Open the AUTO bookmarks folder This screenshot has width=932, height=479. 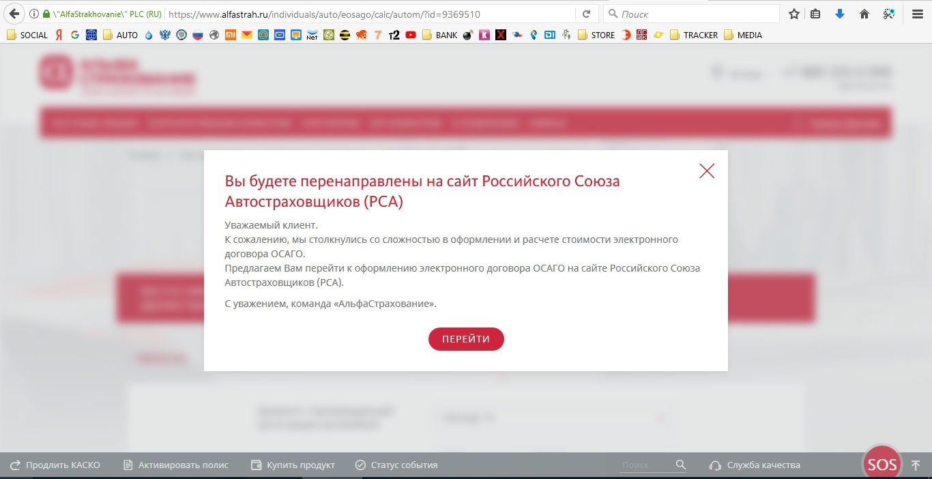[121, 35]
